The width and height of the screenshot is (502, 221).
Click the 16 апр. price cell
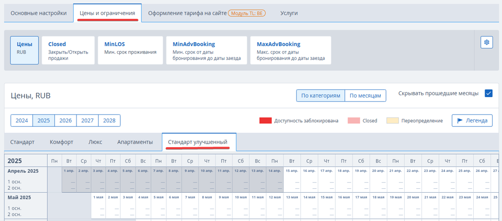tap(309, 179)
